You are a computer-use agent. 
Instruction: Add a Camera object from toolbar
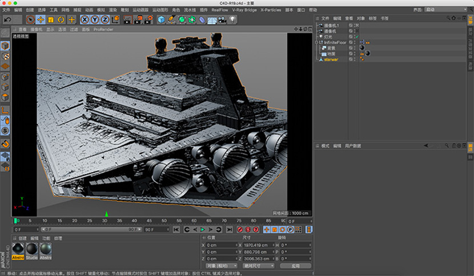coord(222,19)
